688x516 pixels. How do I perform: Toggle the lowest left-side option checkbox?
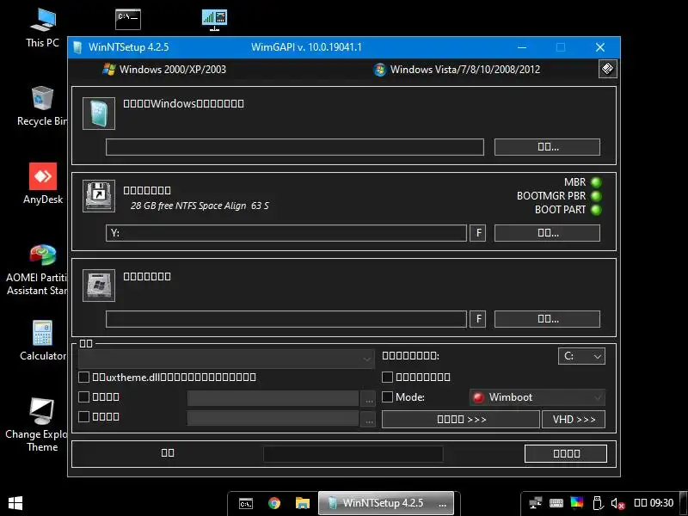coord(83,416)
